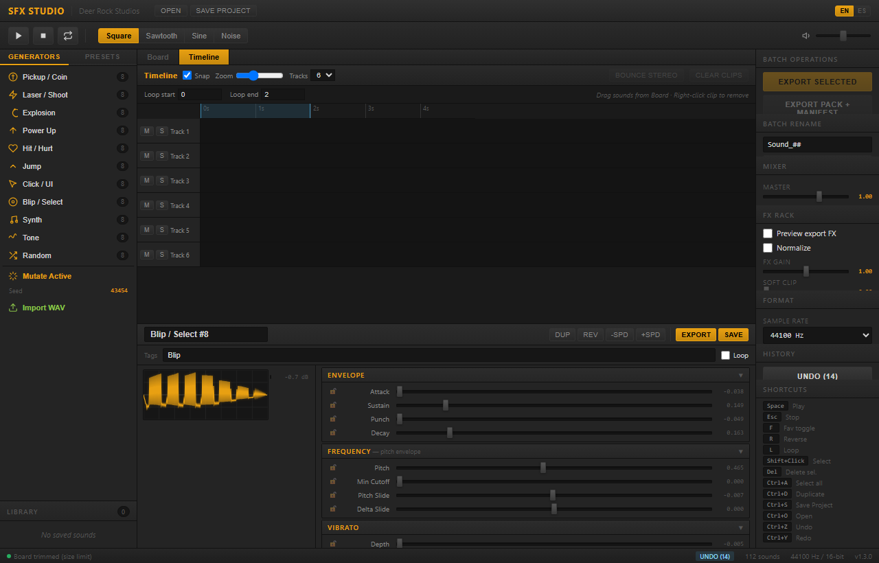Click the lock icon beside Pitch Slide
This screenshot has width=879, height=563.
pyautogui.click(x=333, y=495)
